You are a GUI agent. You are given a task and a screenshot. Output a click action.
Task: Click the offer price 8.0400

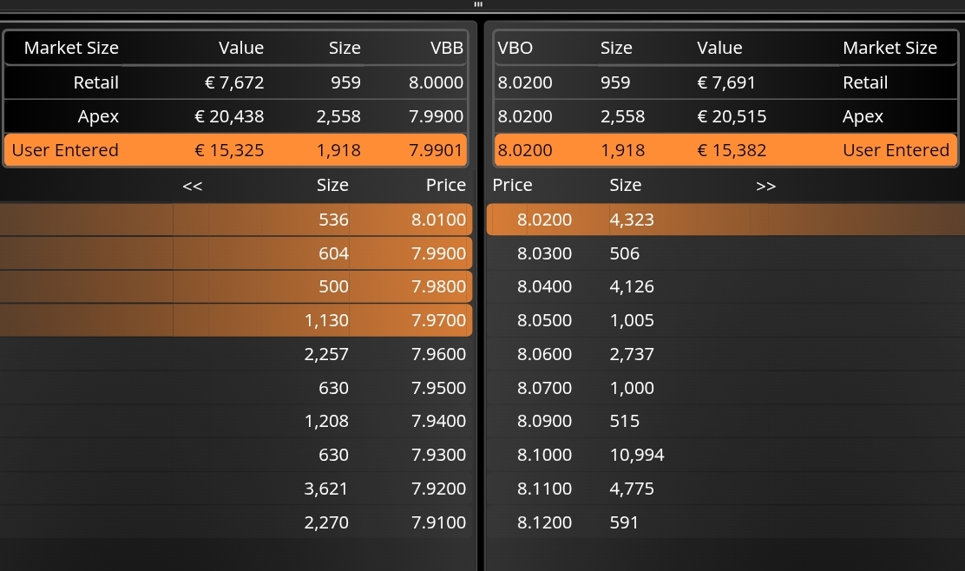544,286
